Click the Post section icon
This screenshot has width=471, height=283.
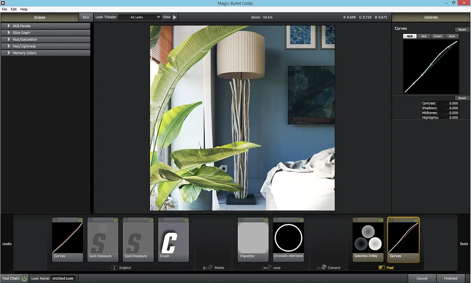pos(382,268)
